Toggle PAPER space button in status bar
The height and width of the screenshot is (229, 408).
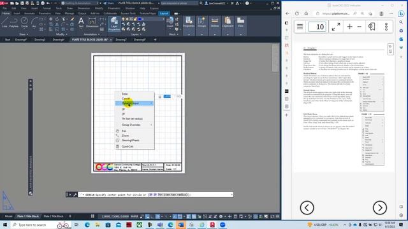point(135,216)
